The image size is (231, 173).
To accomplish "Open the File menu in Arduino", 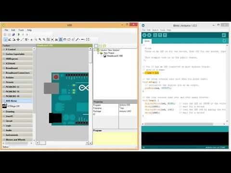I will pyautogui.click(x=143, y=30).
